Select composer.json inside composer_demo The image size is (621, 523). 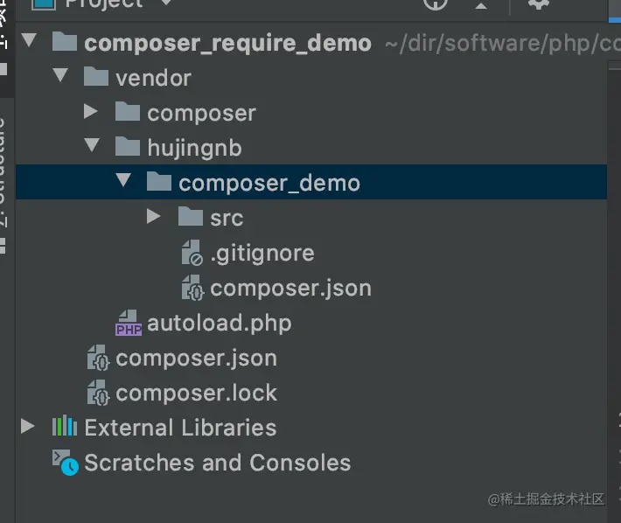tap(290, 289)
